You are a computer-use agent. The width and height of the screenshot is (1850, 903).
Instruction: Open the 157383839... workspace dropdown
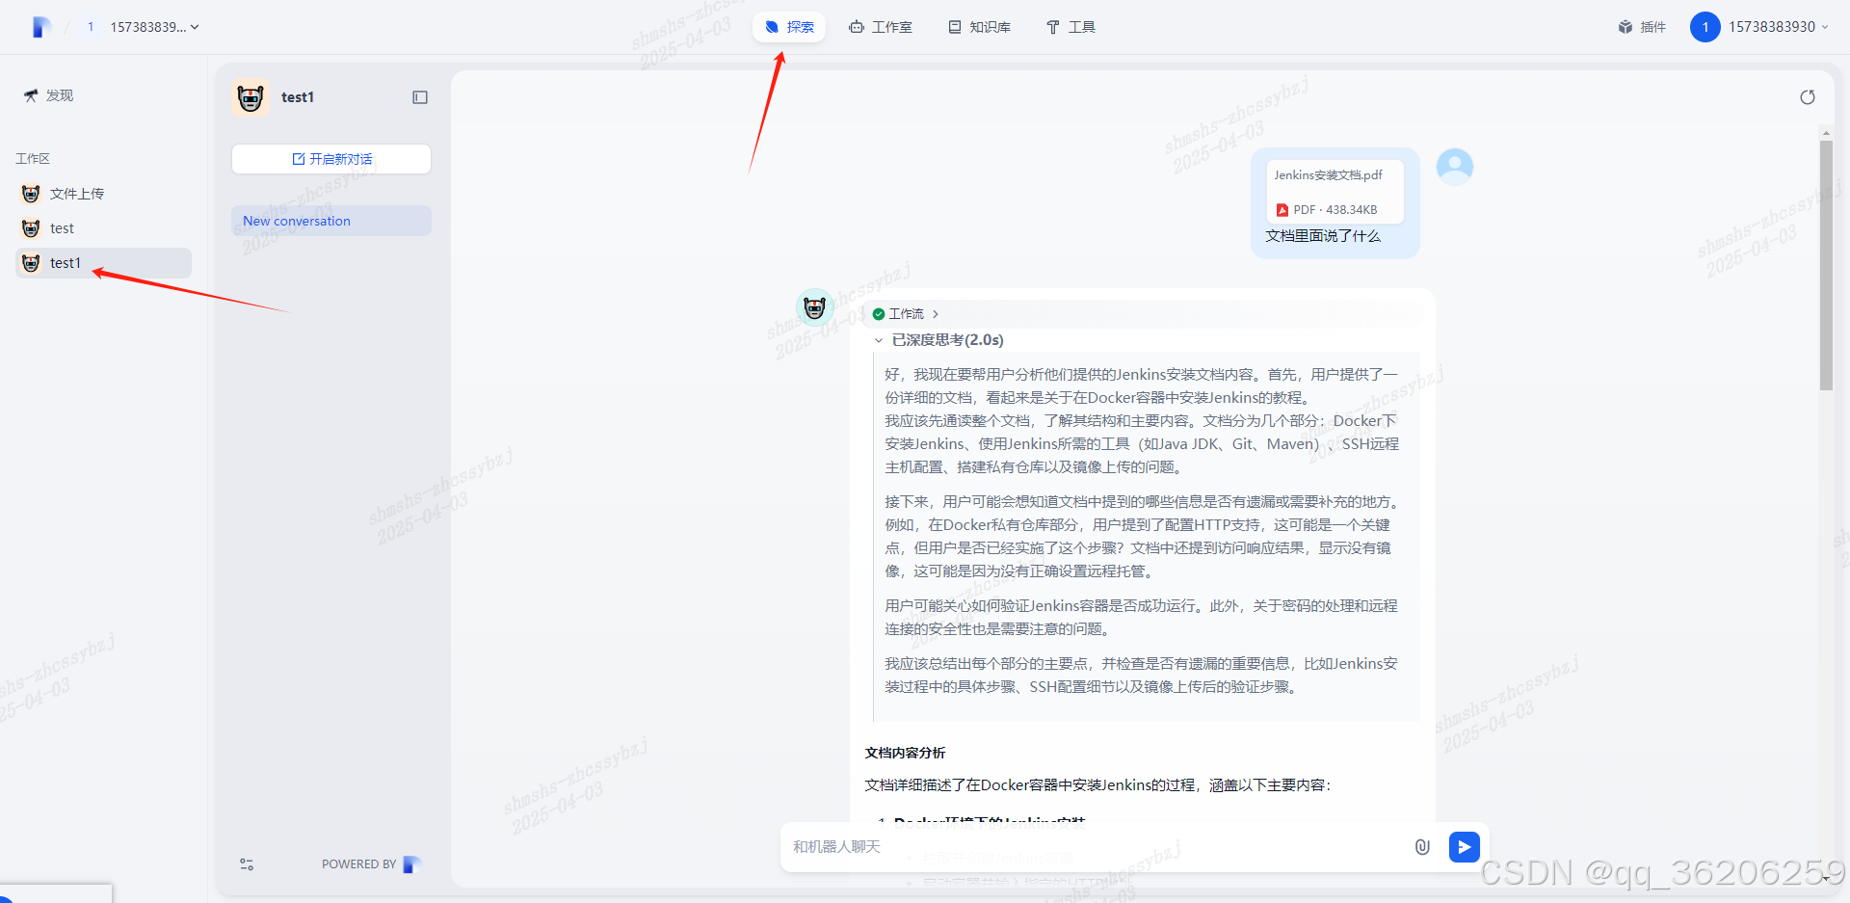pyautogui.click(x=154, y=27)
